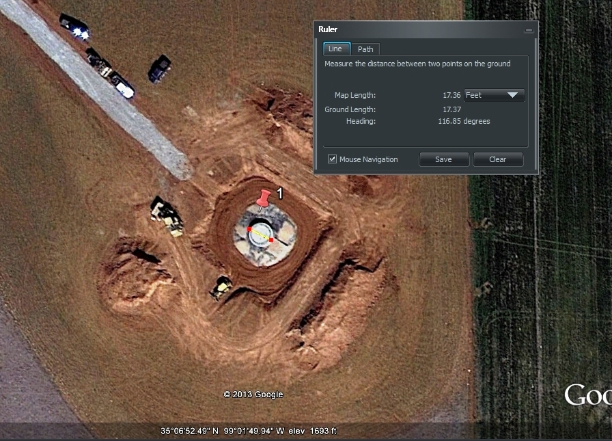
Task: Select the Heading value 116.85 degrees
Action: click(x=464, y=121)
